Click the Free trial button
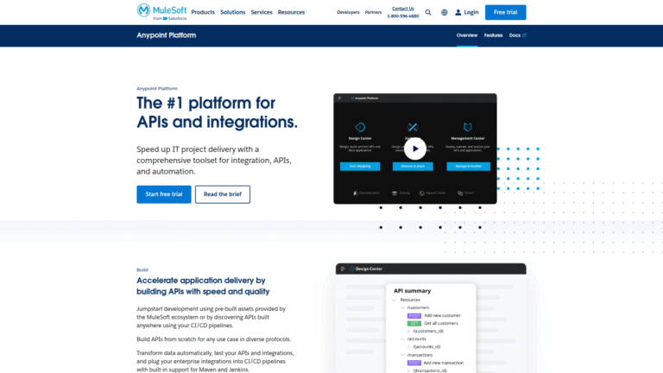 [505, 12]
